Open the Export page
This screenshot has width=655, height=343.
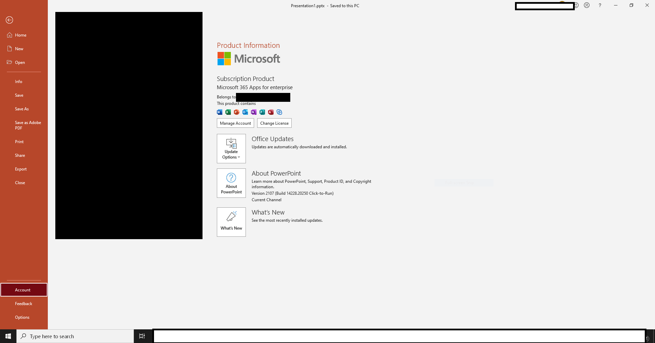click(x=21, y=169)
